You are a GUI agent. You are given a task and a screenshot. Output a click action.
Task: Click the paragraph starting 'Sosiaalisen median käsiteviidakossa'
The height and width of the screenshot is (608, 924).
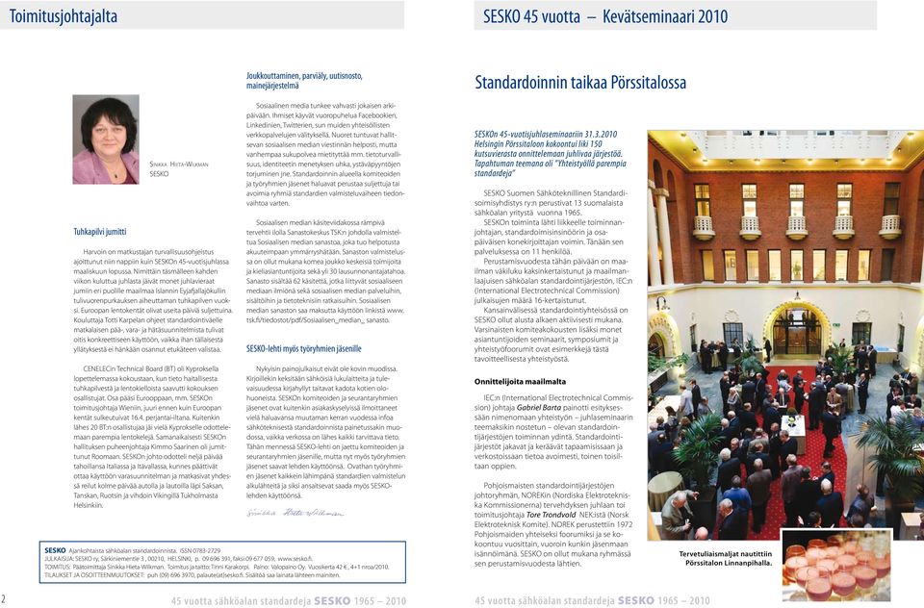(x=325, y=271)
